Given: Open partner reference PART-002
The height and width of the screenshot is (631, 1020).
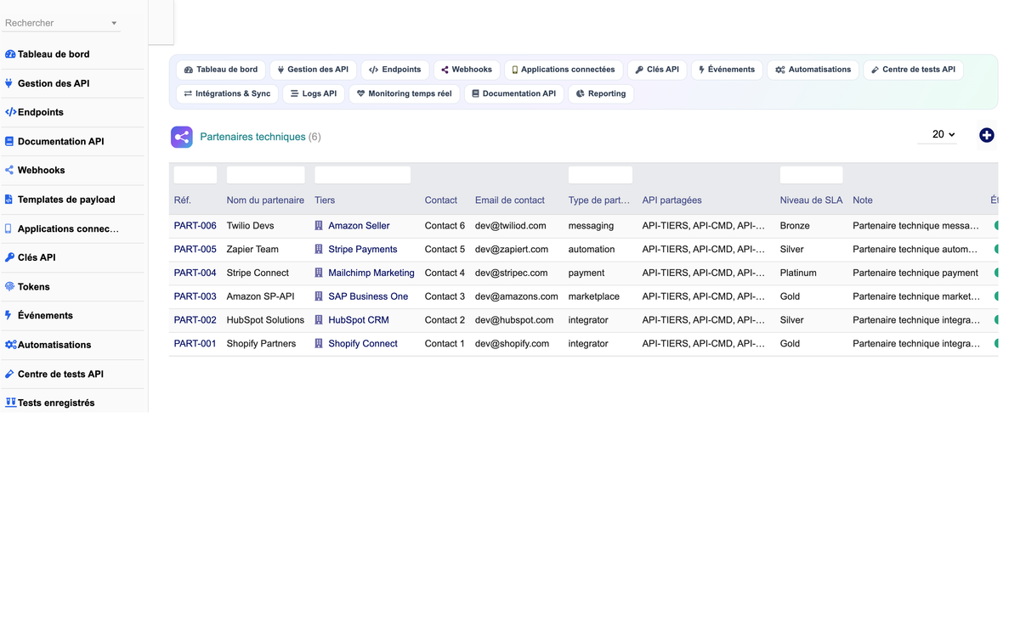Looking at the screenshot, I should [x=195, y=320].
